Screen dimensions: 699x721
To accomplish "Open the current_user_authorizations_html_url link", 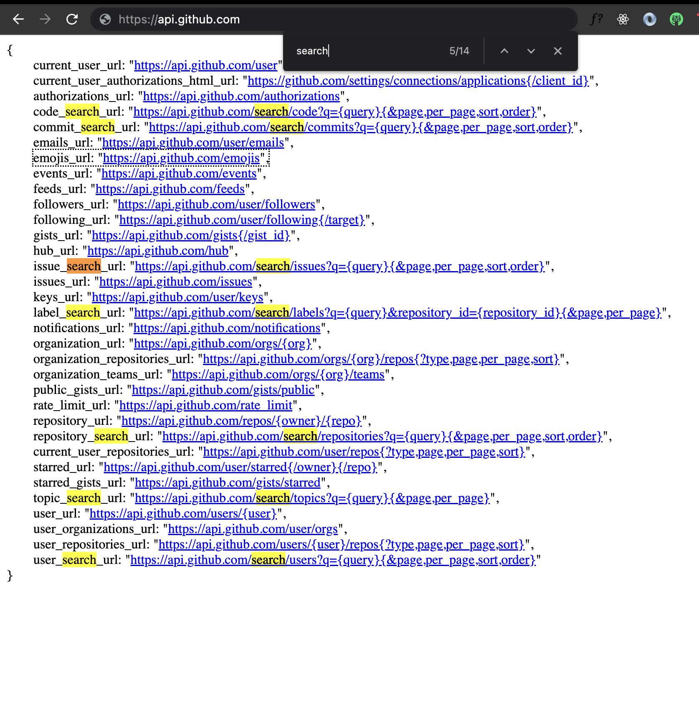I will [418, 81].
